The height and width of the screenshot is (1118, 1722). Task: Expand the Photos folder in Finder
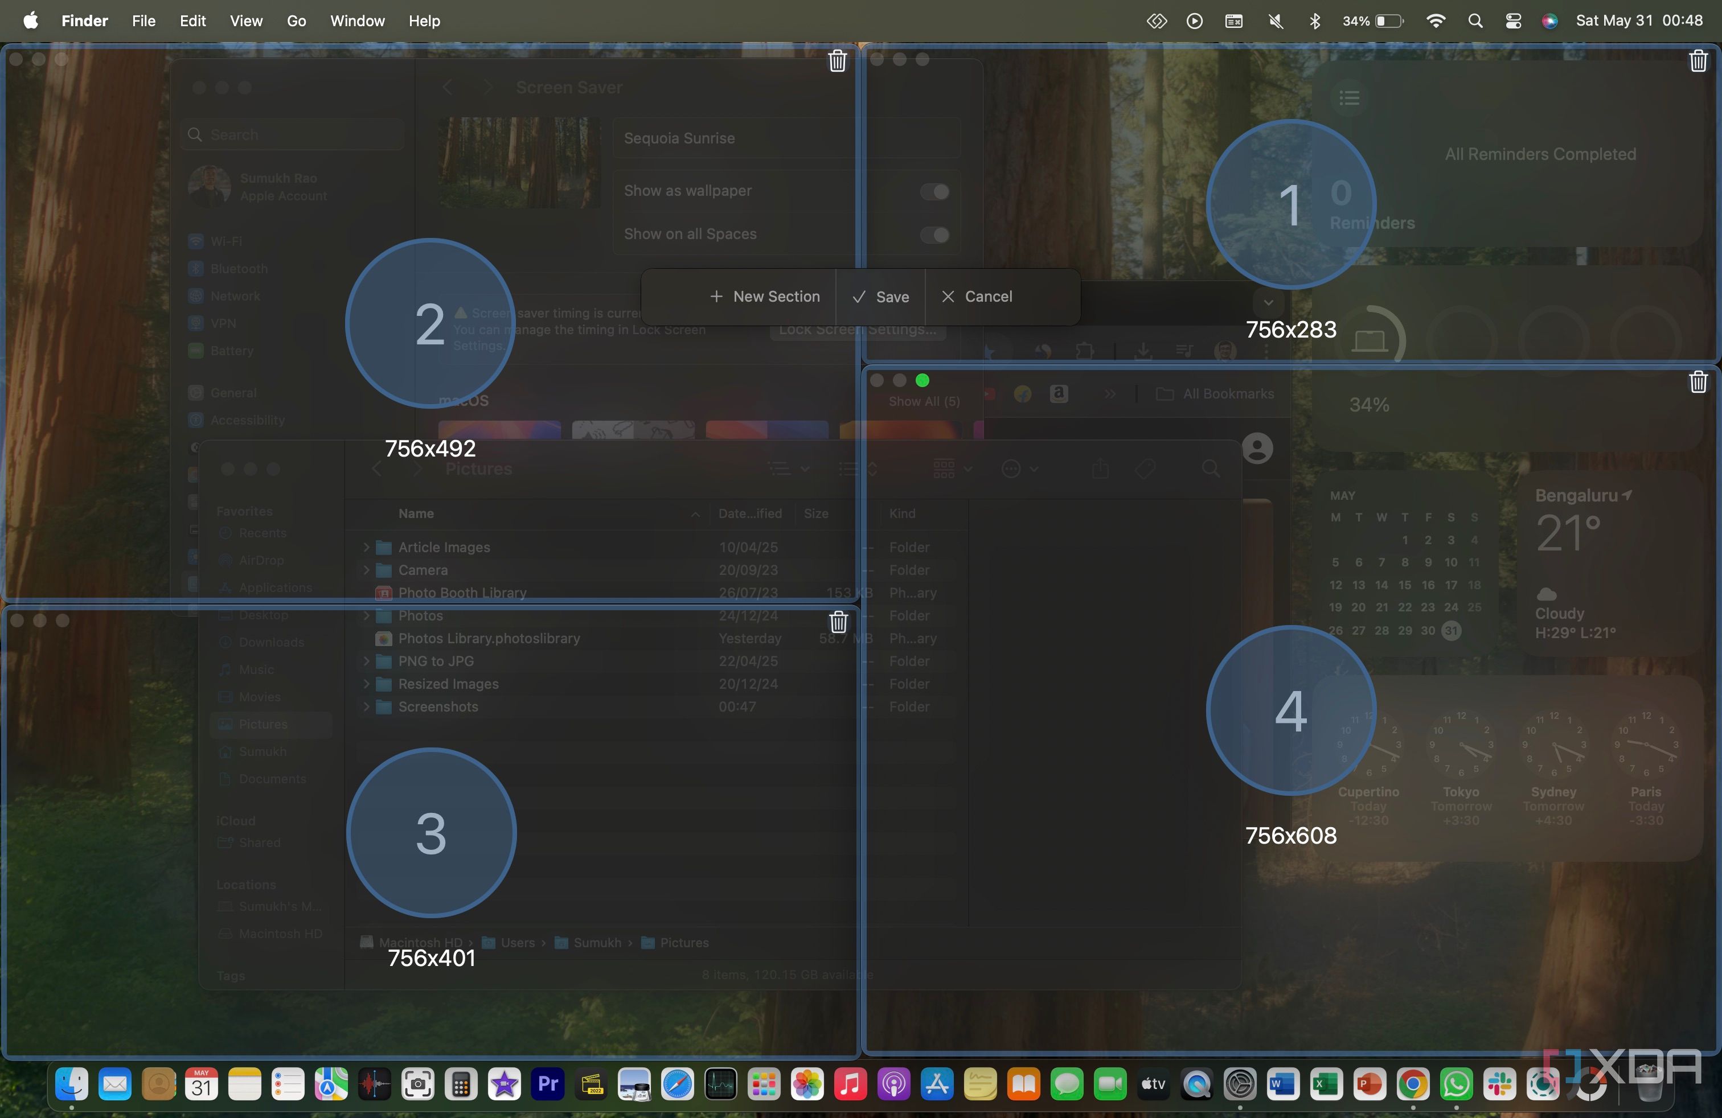(x=367, y=615)
